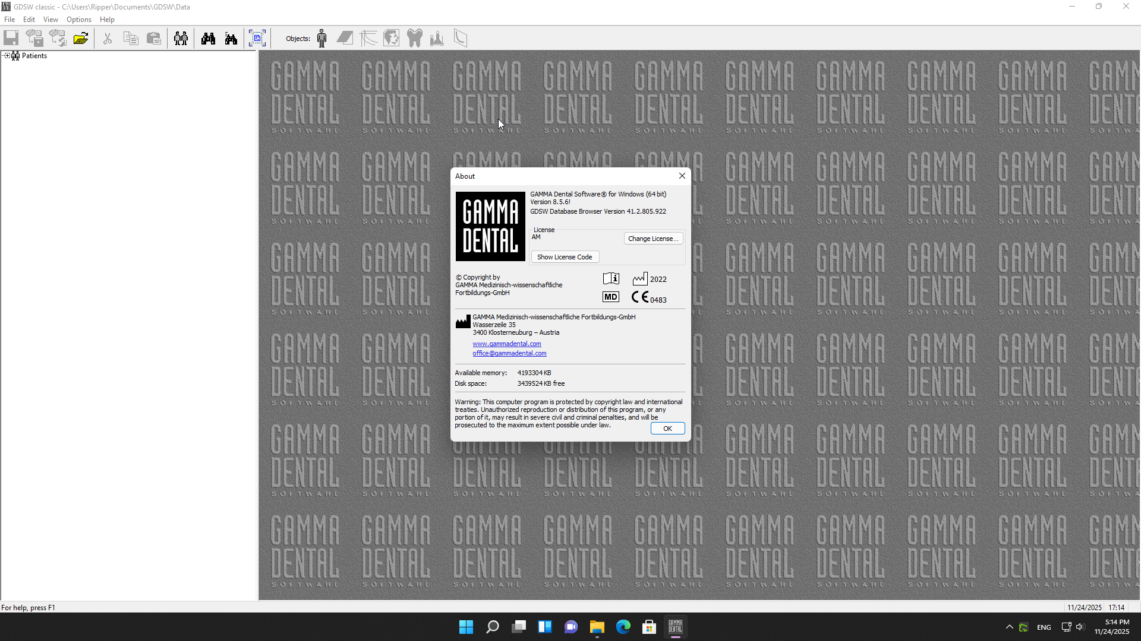
Task: Click the CE mark symbol in About
Action: (x=640, y=297)
